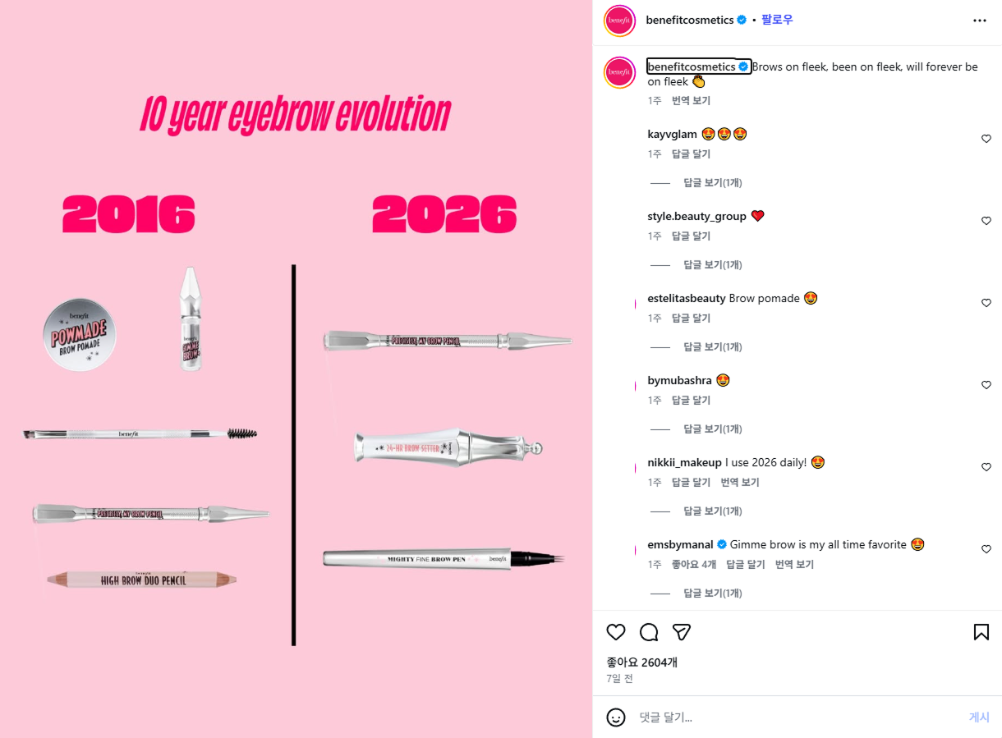The image size is (1002, 738).
Task: Open the emoji picker in comment box
Action: [x=616, y=717]
